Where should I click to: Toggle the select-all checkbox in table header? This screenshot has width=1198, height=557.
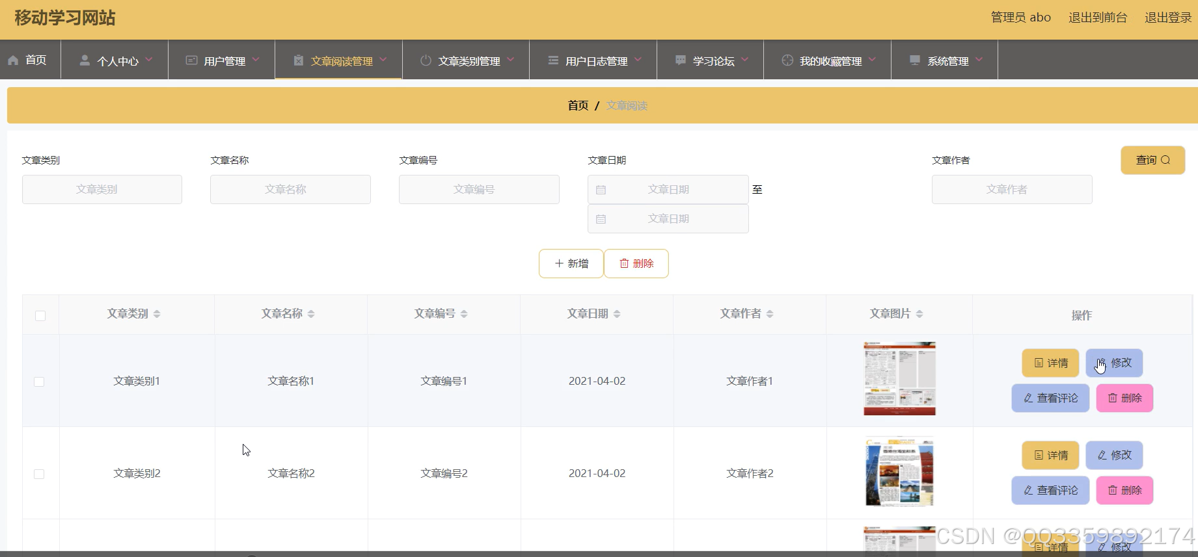coord(40,316)
